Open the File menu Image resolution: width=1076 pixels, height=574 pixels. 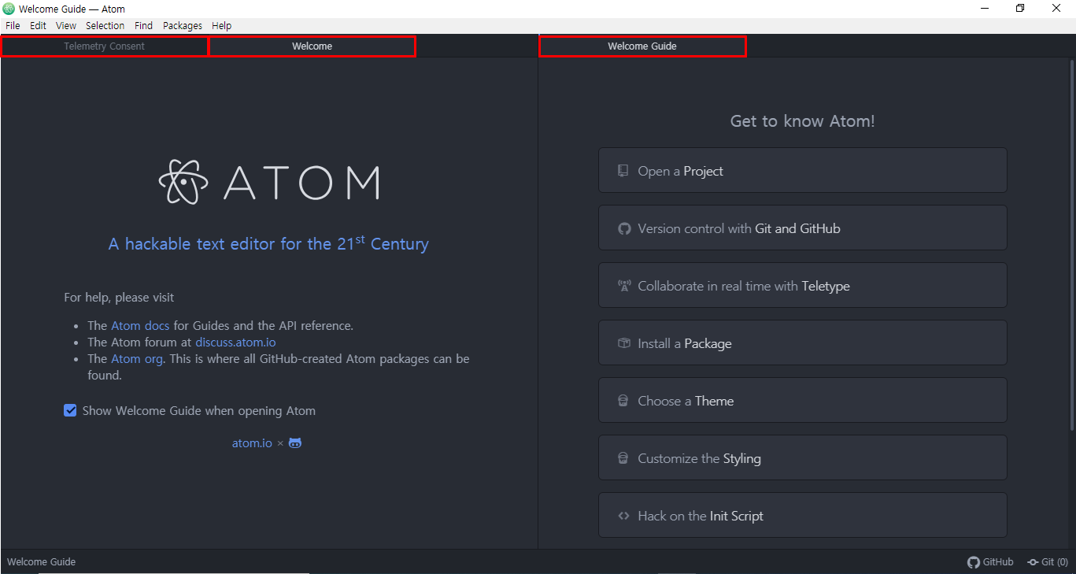pyautogui.click(x=13, y=26)
